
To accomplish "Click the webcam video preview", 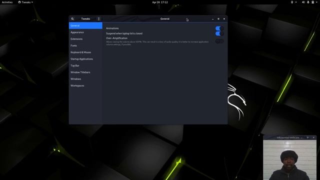I will coord(290,160).
